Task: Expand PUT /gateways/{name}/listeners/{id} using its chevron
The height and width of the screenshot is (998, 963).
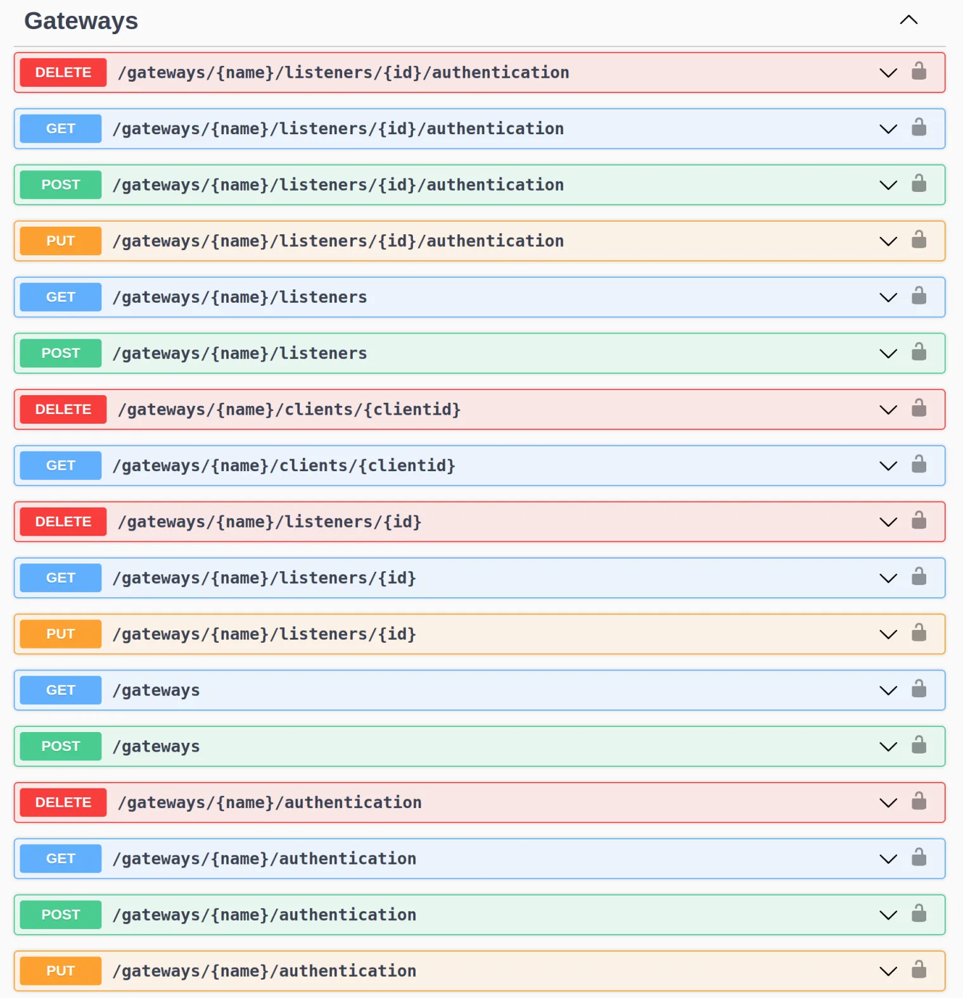Action: (888, 635)
